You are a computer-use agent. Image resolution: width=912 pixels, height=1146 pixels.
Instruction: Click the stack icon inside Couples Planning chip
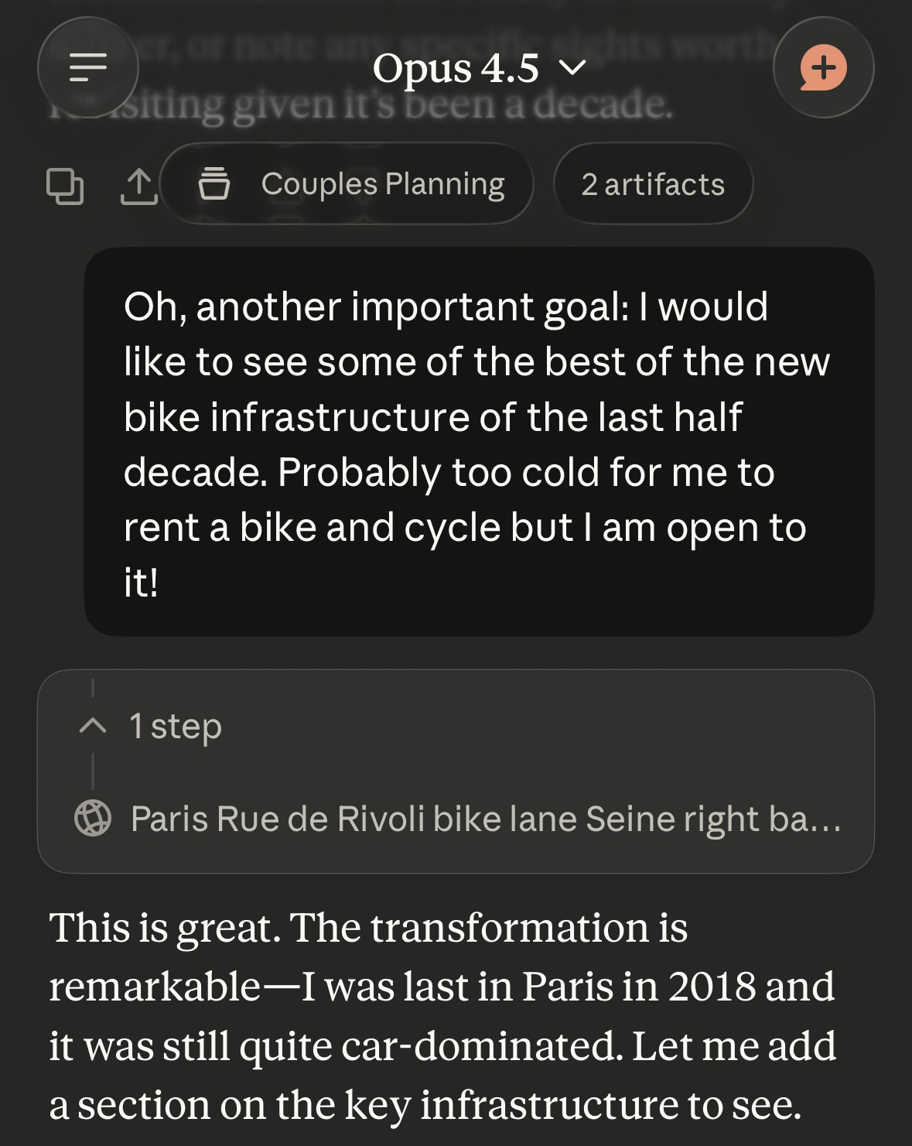(214, 184)
